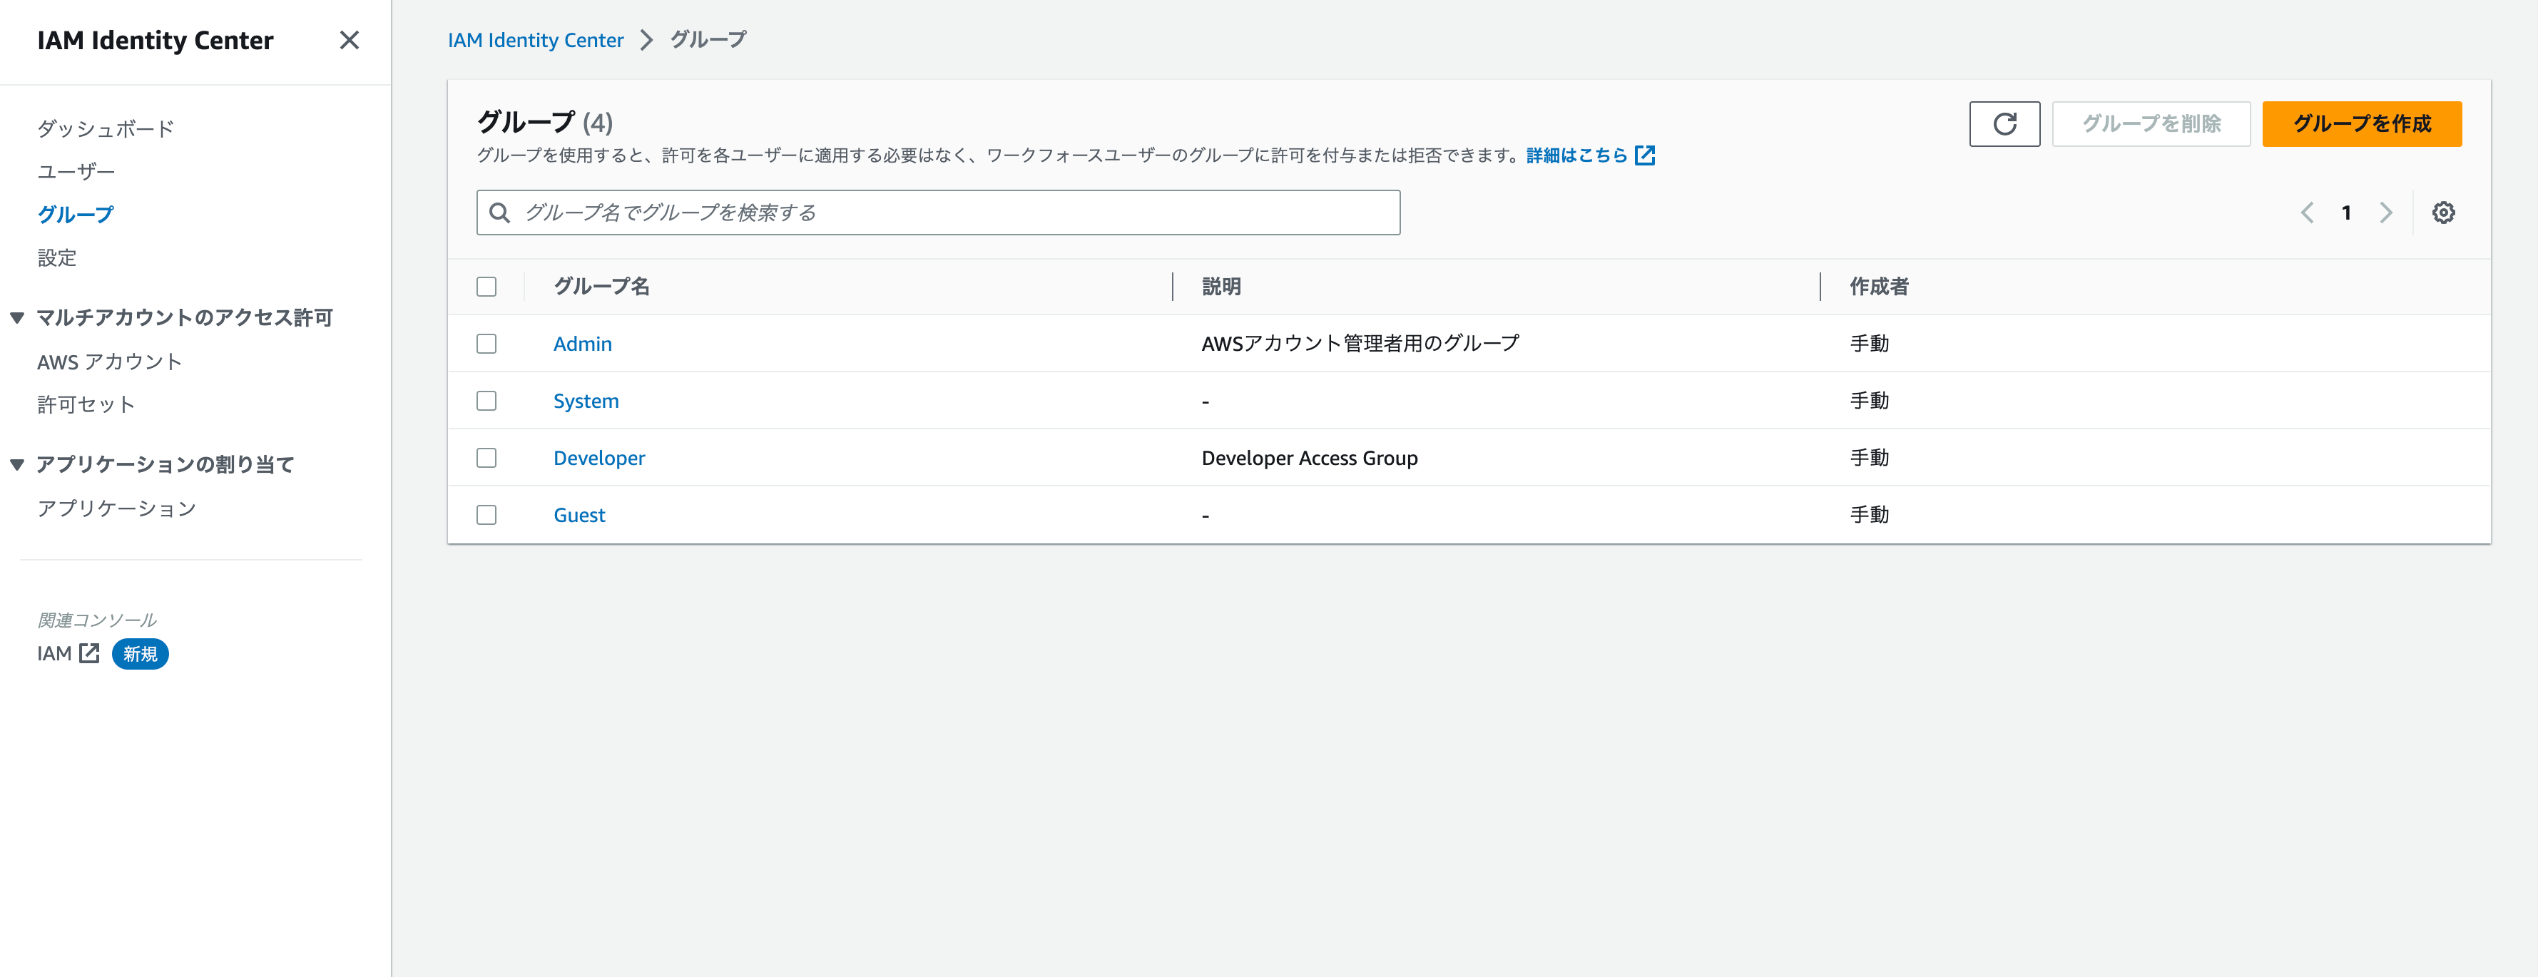
Task: Check the Developer group checkbox
Action: click(x=486, y=457)
